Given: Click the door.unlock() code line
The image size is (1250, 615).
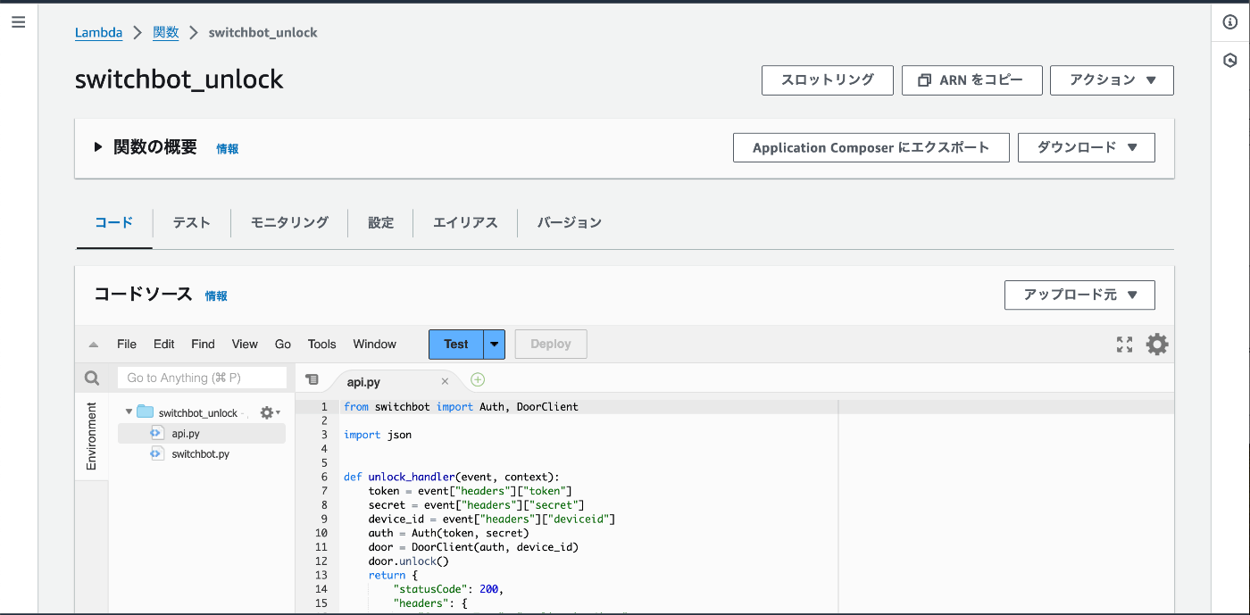Looking at the screenshot, I should (x=408, y=561).
